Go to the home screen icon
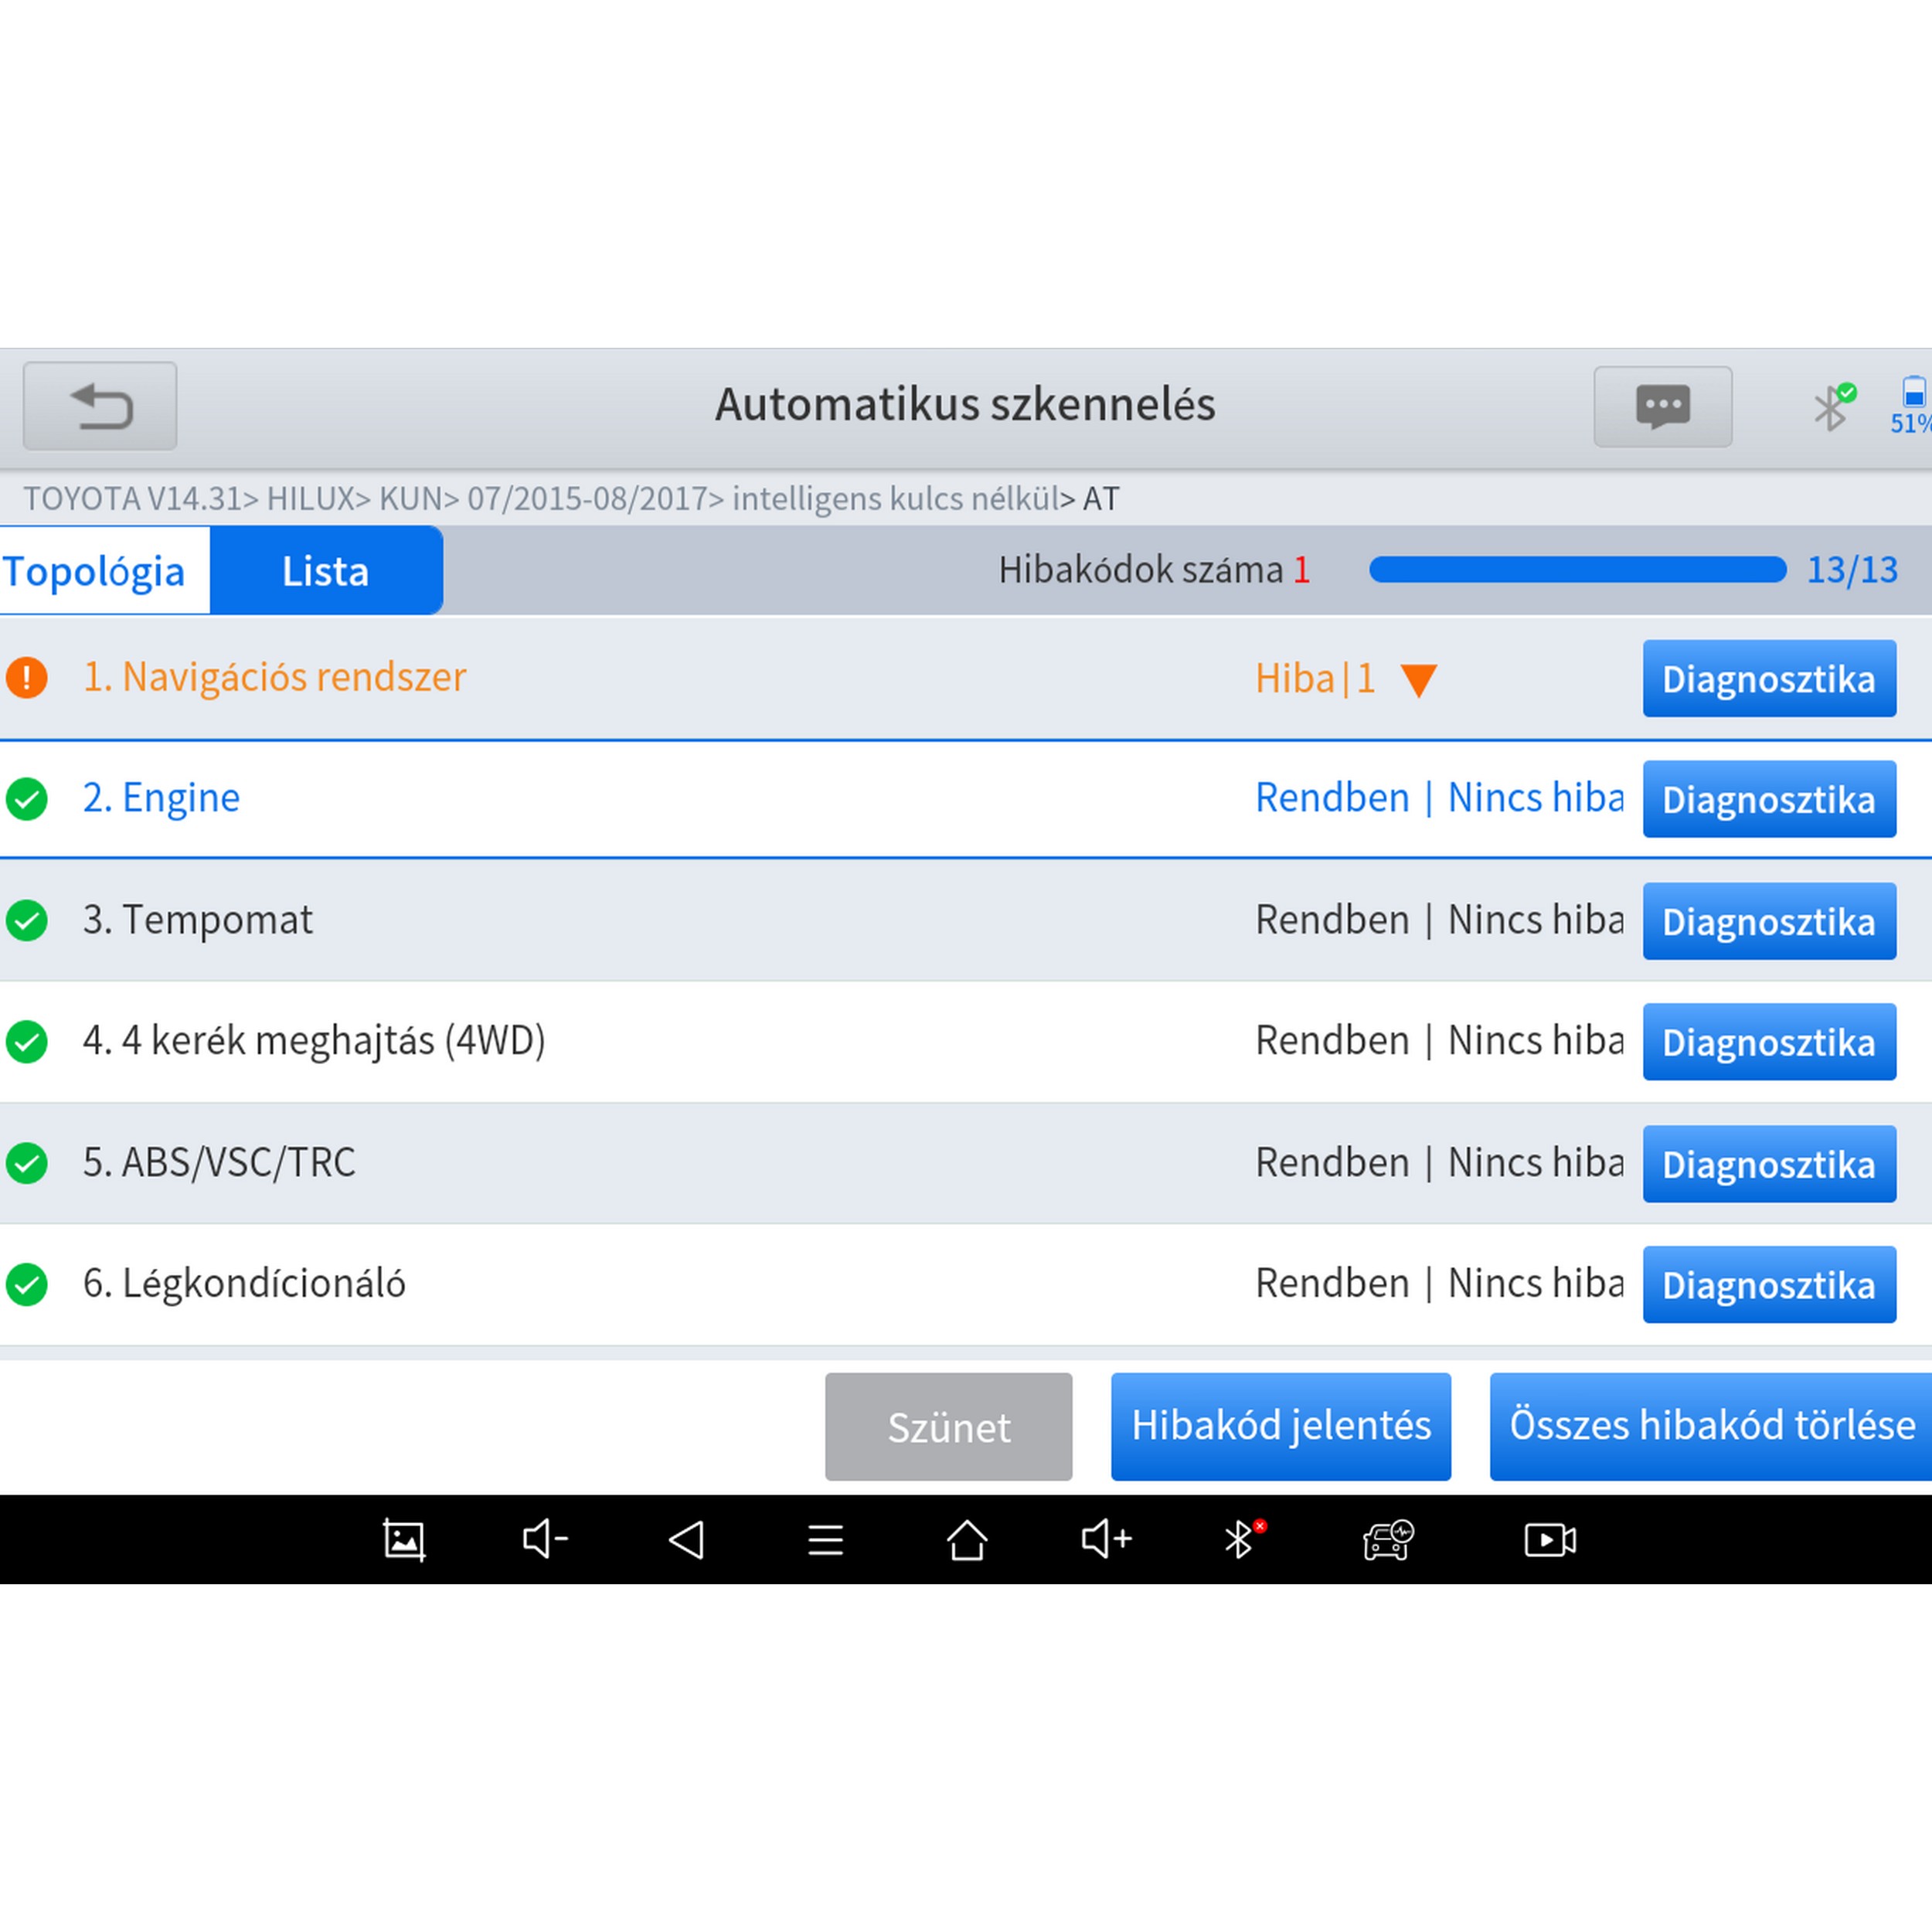1932x1932 pixels. click(966, 1540)
